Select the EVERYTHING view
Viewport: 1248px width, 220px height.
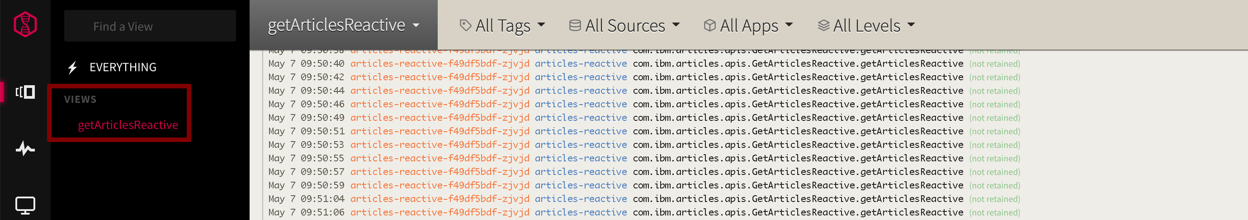click(123, 67)
